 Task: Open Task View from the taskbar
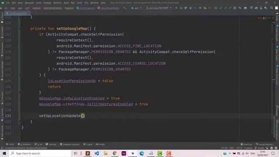(x=75, y=153)
